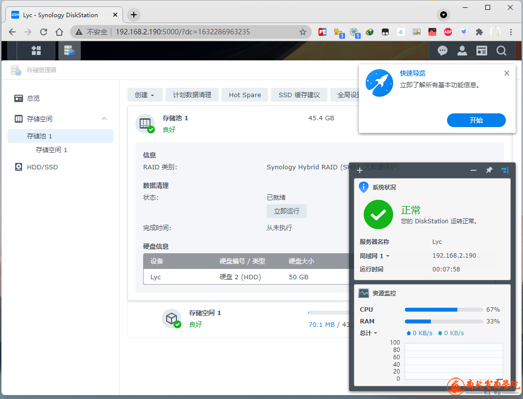Click 计划数据清理 button

tap(192, 95)
